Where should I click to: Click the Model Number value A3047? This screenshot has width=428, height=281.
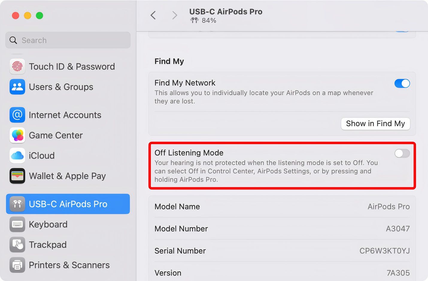point(398,229)
